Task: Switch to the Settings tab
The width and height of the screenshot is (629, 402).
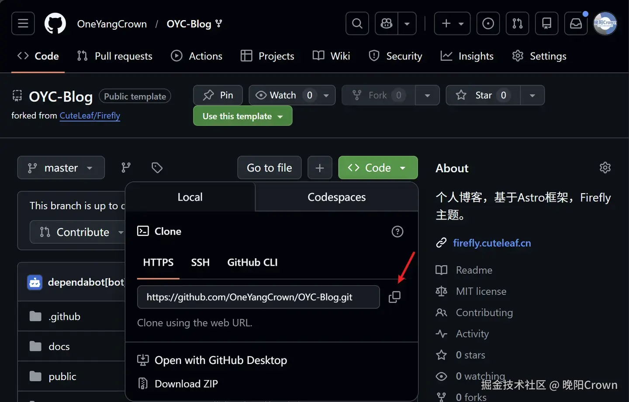Action: pyautogui.click(x=539, y=56)
